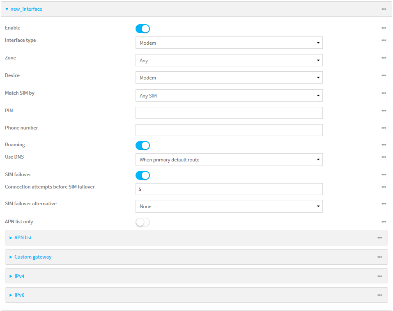
Task: Open the more-options icon for the Zone row
Action: pyautogui.click(x=384, y=58)
